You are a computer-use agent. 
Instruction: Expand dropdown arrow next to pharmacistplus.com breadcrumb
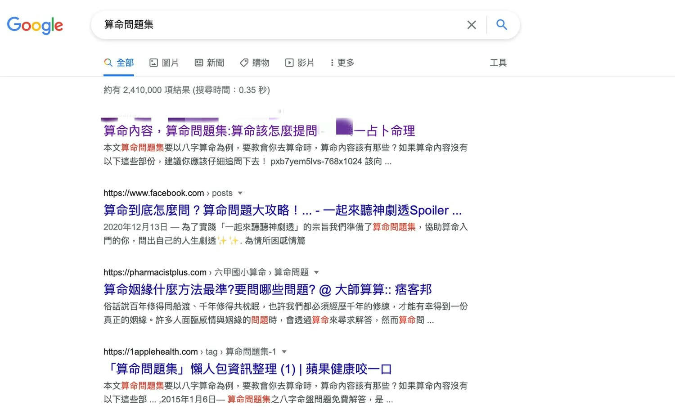(316, 272)
